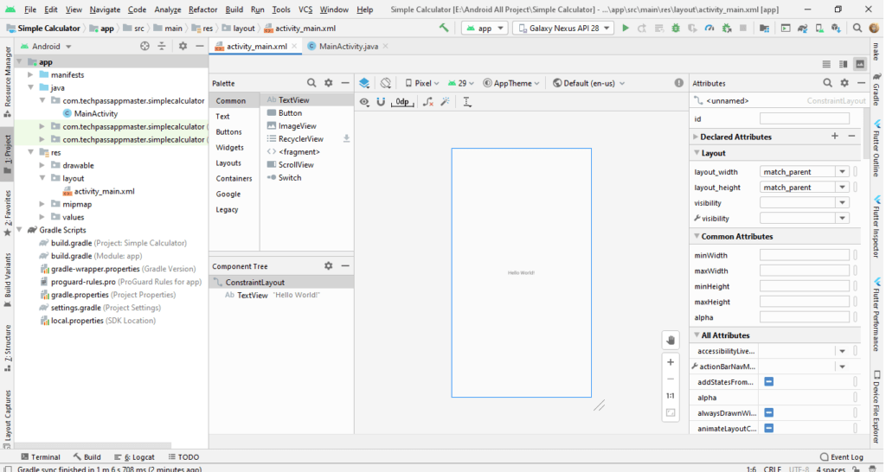886x472 pixels.
Task: Select the Buttons palette category
Action: pos(228,131)
